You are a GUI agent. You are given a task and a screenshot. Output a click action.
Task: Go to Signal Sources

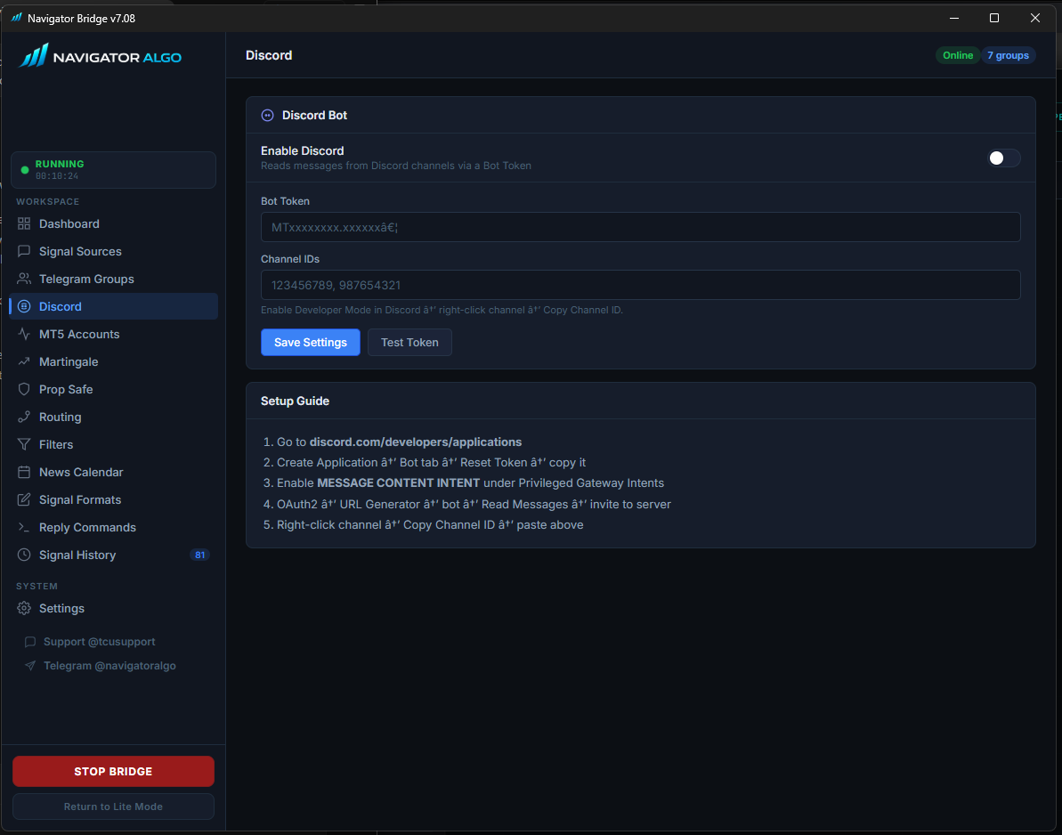pos(81,251)
